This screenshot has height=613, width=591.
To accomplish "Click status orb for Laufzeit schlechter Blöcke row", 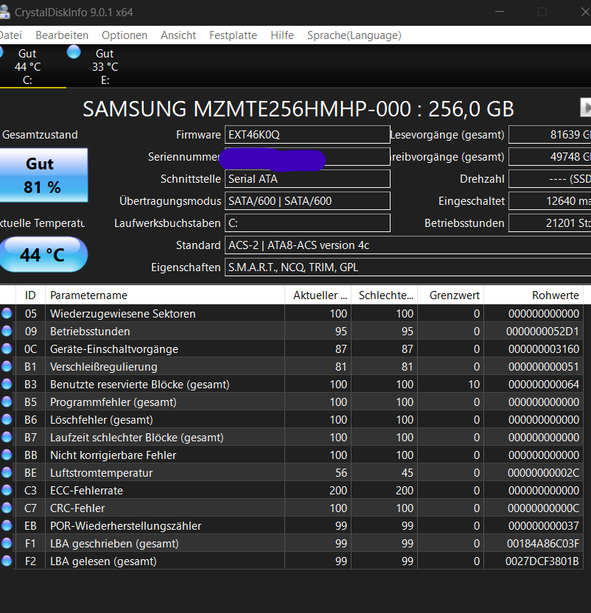I will [x=7, y=437].
